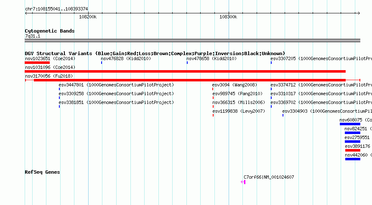Click the nsv1023651 (Coe2014) variant label
The image size is (372, 205).
coord(50,58)
